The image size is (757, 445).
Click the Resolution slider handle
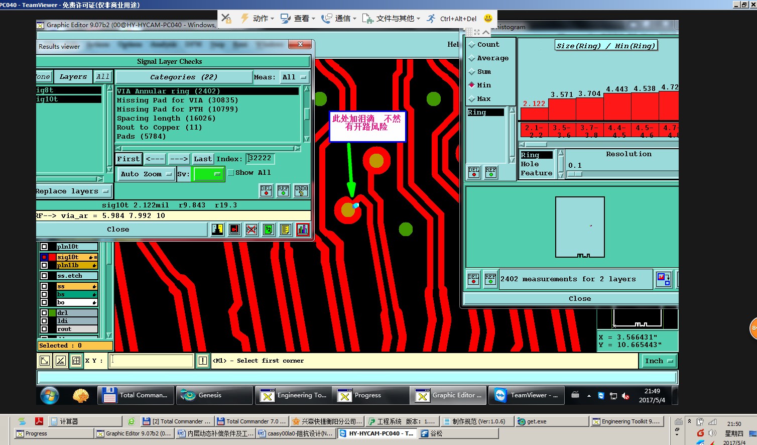tap(575, 174)
